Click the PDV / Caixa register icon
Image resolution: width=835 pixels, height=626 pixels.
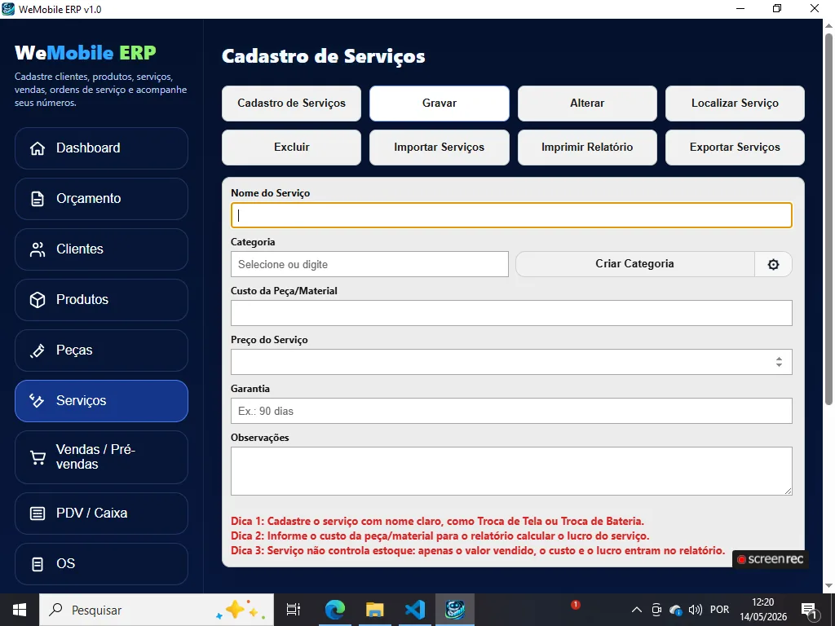[38, 514]
